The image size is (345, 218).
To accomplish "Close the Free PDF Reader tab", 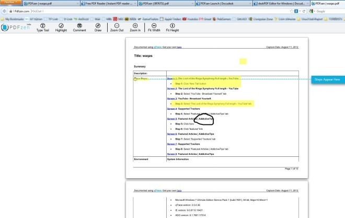I will coord(135,4).
